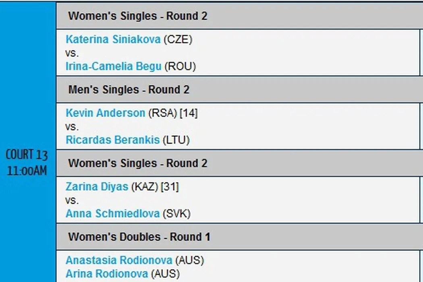Open Katerina Siniakova player link
Screen dimensions: 423x282
(113, 39)
